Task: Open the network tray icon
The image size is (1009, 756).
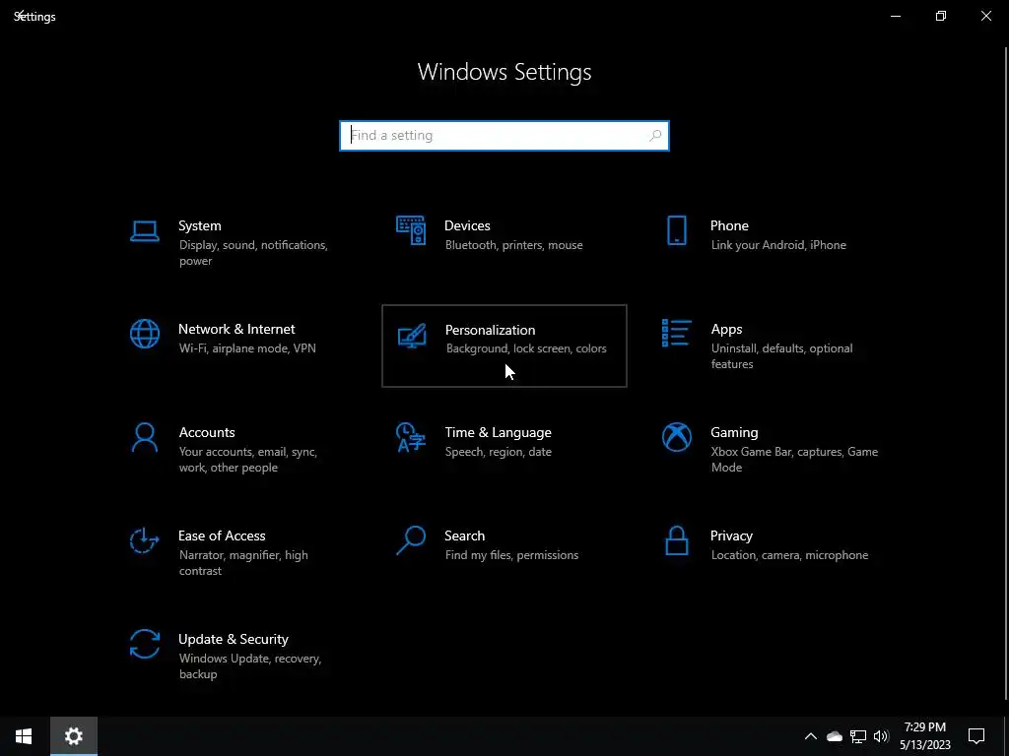Action: click(858, 736)
